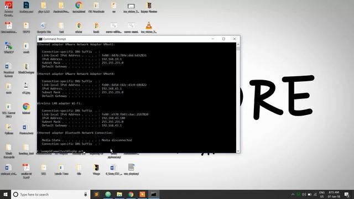The image size is (354, 199).
Task: Open the PDF icon in the bottom desktop row
Action: click(x=26, y=167)
